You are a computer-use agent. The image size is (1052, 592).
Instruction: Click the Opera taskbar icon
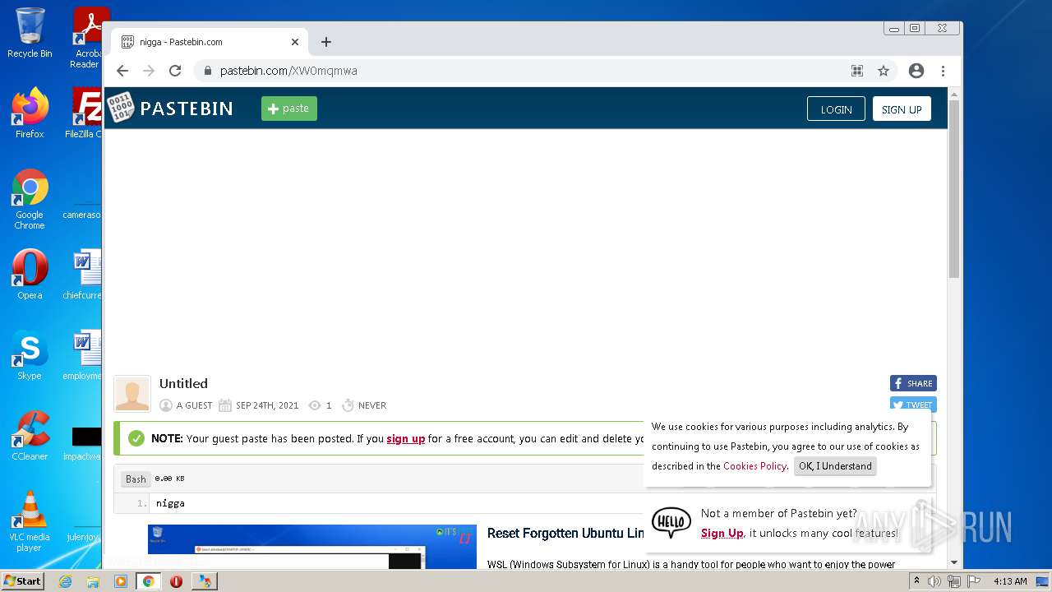(x=176, y=581)
